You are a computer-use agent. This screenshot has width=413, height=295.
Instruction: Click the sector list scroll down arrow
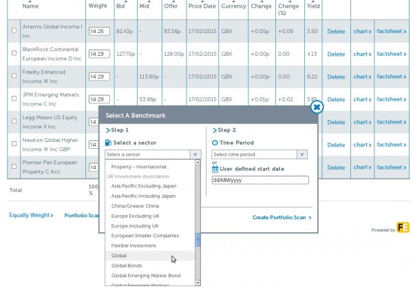(x=198, y=283)
